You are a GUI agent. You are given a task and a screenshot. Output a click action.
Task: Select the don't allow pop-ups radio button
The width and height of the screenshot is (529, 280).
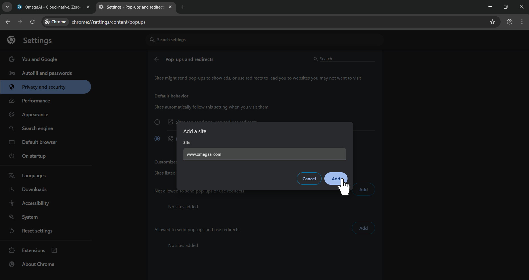point(157,139)
